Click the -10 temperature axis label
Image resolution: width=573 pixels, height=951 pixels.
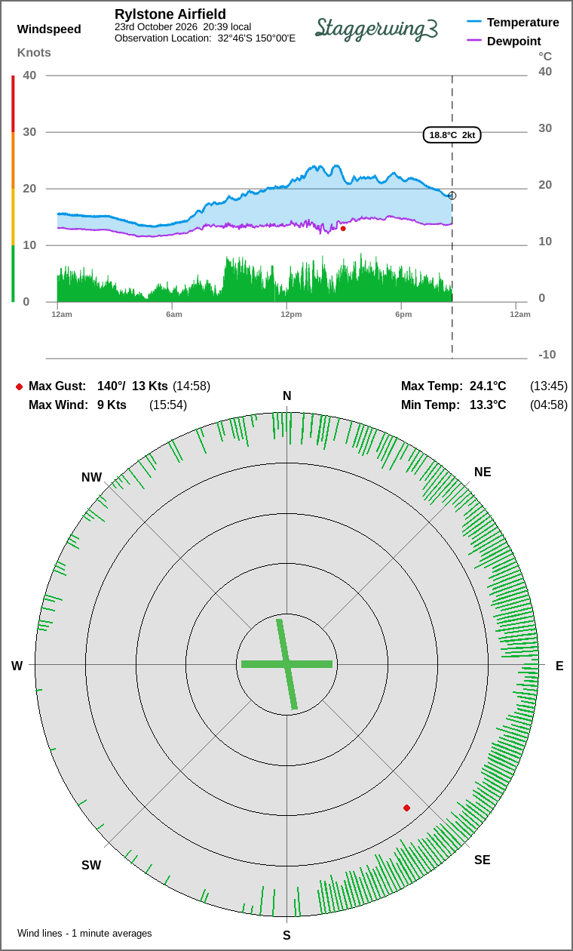[x=547, y=354]
